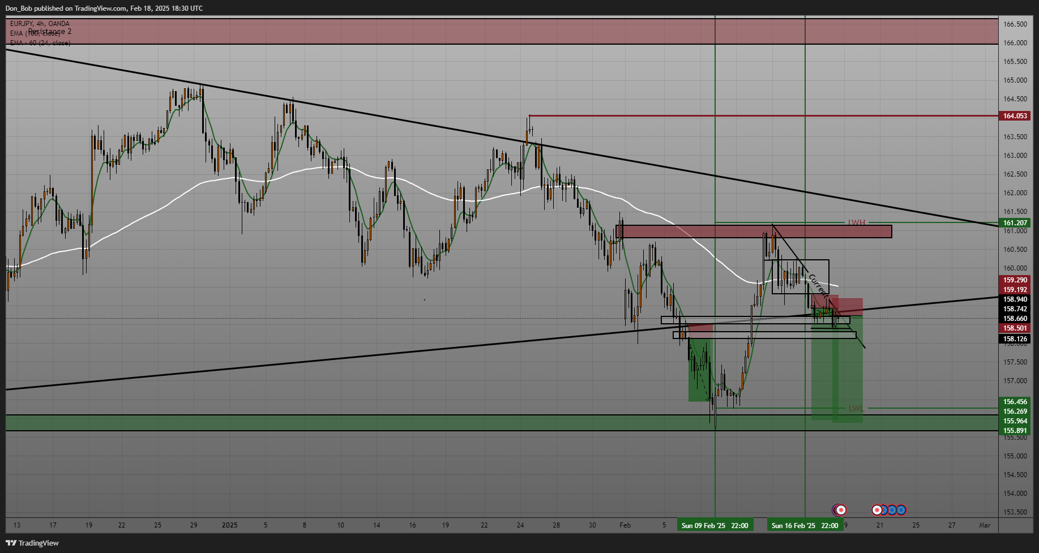1039x553 pixels.
Task: Click the Sun 16 Feb '25 22:00 marker
Action: tap(805, 525)
